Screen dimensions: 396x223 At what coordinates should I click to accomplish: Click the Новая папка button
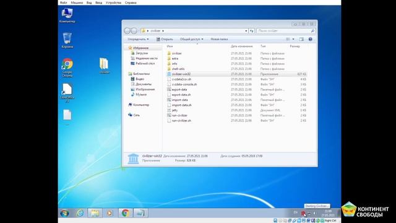point(219,39)
